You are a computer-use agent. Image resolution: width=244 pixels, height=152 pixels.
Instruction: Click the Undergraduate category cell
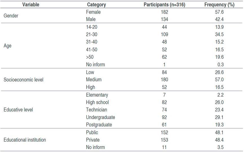(100, 117)
